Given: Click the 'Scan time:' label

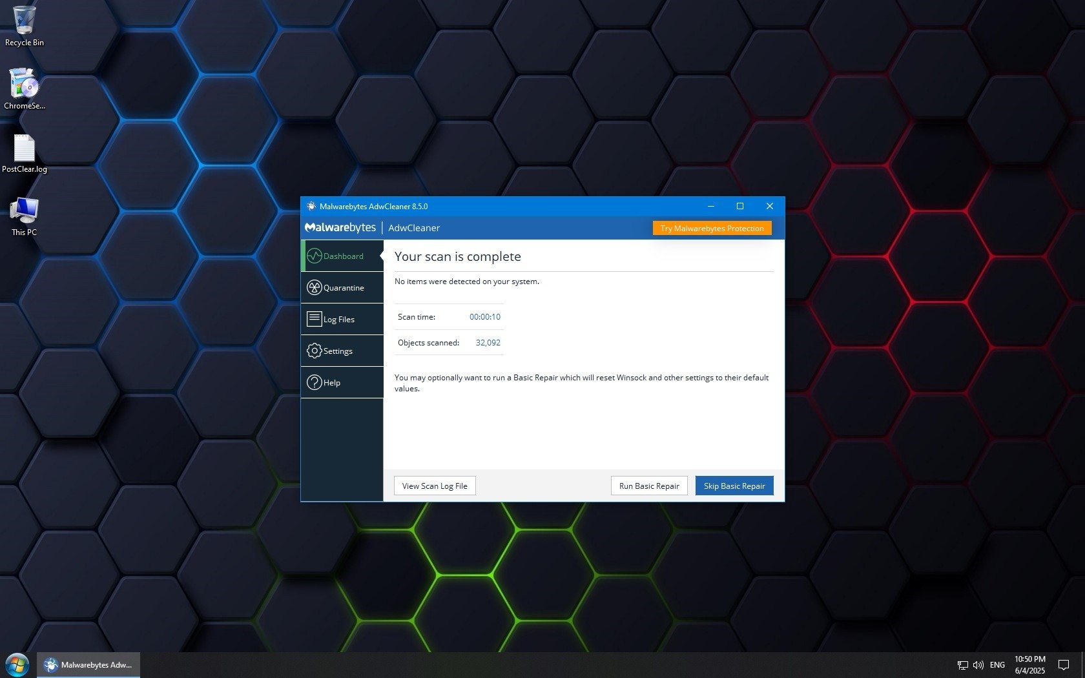Looking at the screenshot, I should pyautogui.click(x=417, y=317).
